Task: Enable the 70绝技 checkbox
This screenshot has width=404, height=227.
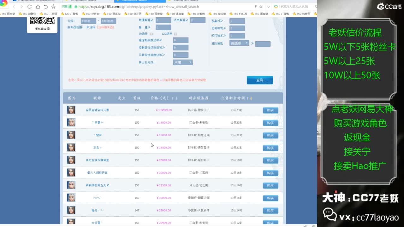Action: 151,34
